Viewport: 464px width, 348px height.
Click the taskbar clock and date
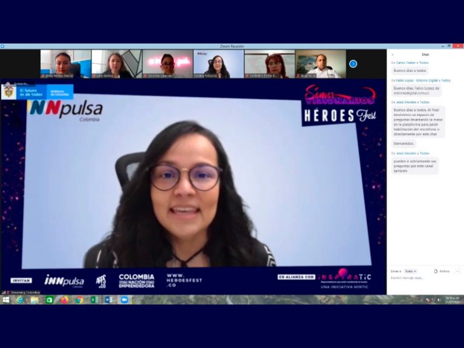coord(451,300)
